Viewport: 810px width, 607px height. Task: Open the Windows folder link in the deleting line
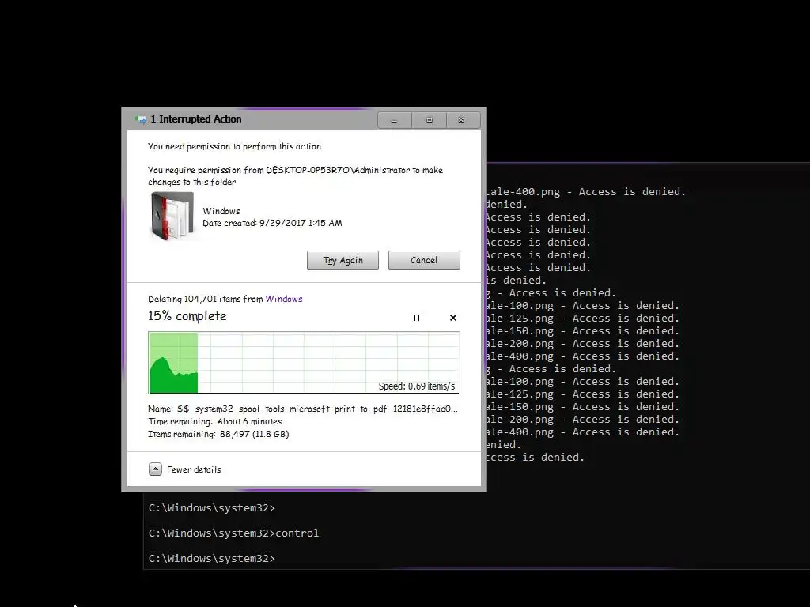pyautogui.click(x=284, y=299)
